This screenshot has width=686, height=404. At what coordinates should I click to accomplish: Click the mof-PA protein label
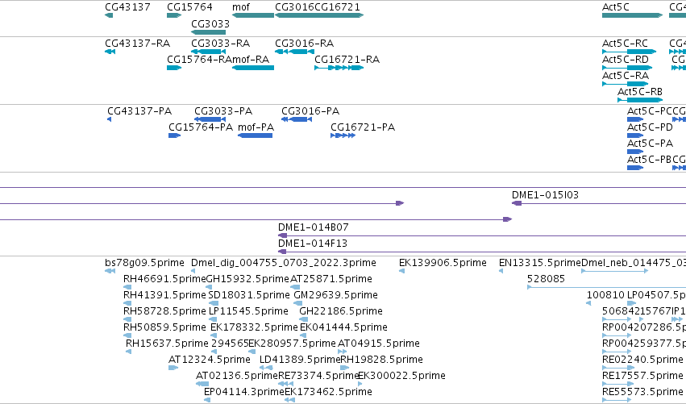pyautogui.click(x=256, y=127)
